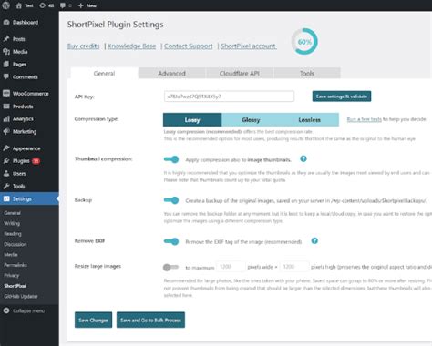Viewport: 432px width, 346px height.
Task: Click the Save Changes button
Action: pos(93,320)
